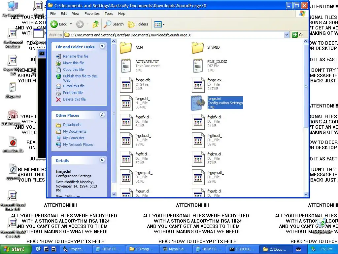Image resolution: width=338 pixels, height=254 pixels.
Task: Switch to C:\Progr... taskbar button
Action: coord(142,249)
